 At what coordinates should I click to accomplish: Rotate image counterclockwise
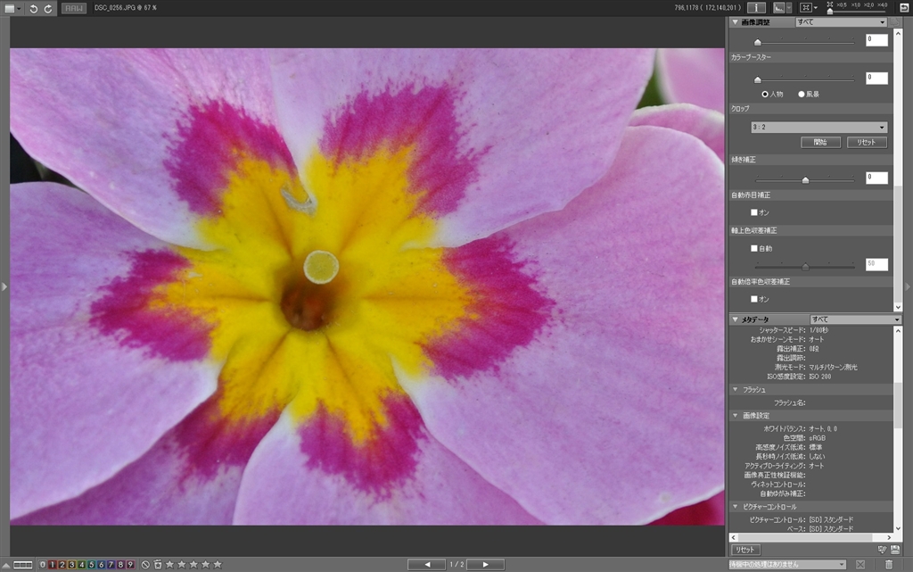tap(33, 8)
